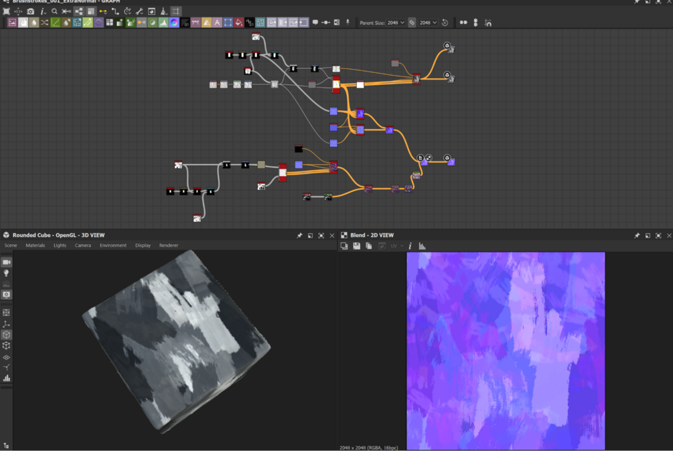This screenshot has width=673, height=451.
Task: Align nodes horizontally icon
Action: point(463,23)
